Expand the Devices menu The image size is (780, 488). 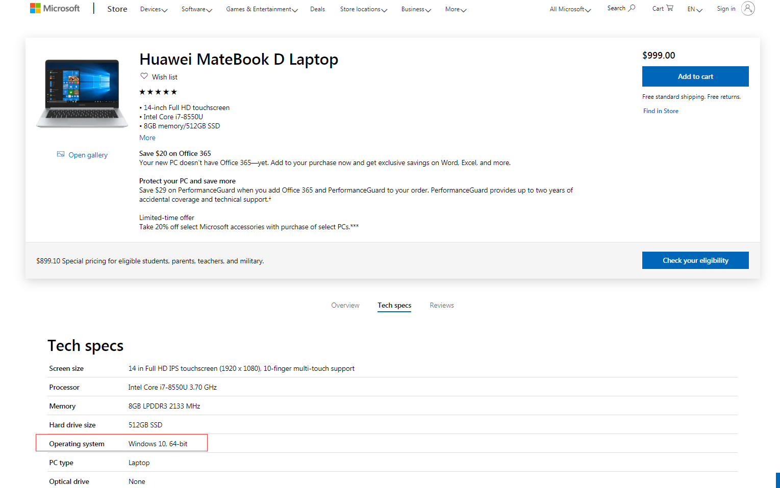pos(154,9)
